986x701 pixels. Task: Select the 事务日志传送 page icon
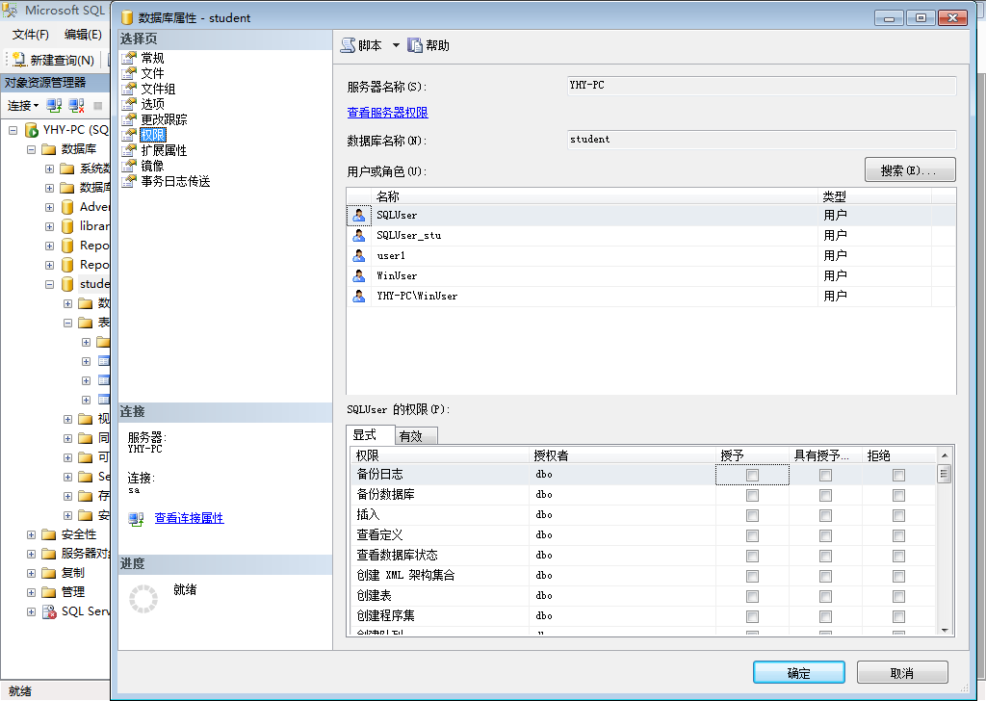tap(129, 181)
